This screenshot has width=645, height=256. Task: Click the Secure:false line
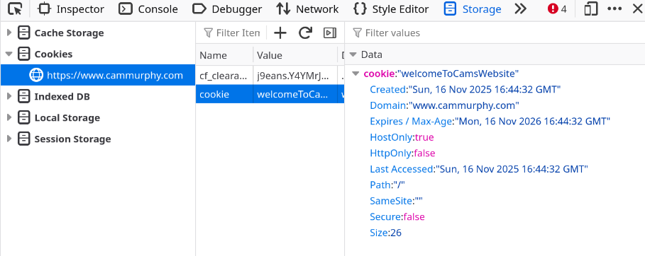397,217
